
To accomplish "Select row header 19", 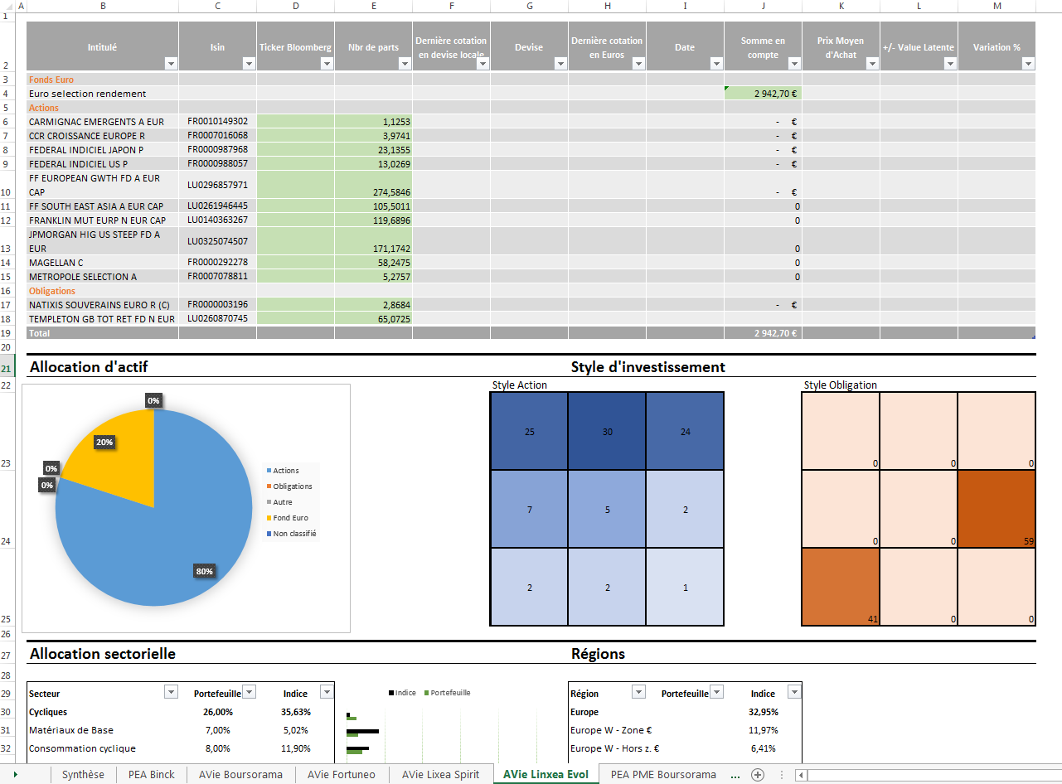I will point(6,332).
